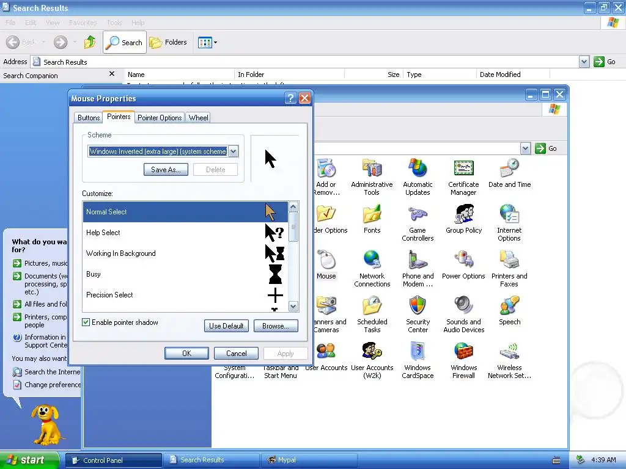Confirm with the OK button
This screenshot has height=469, width=626.
click(186, 354)
